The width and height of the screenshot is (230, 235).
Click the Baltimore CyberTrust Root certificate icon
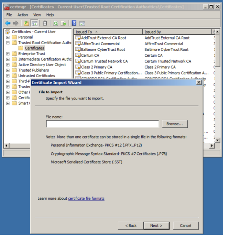[78, 49]
